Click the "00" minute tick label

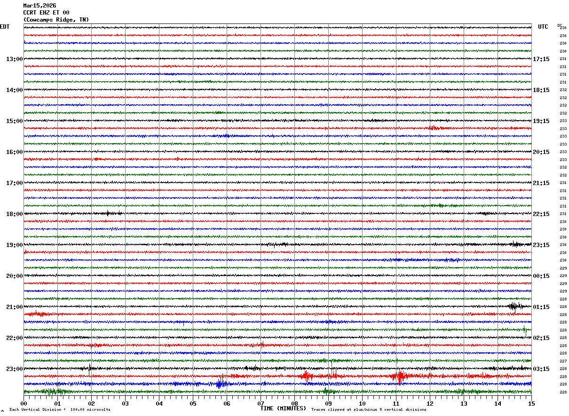pos(24,403)
